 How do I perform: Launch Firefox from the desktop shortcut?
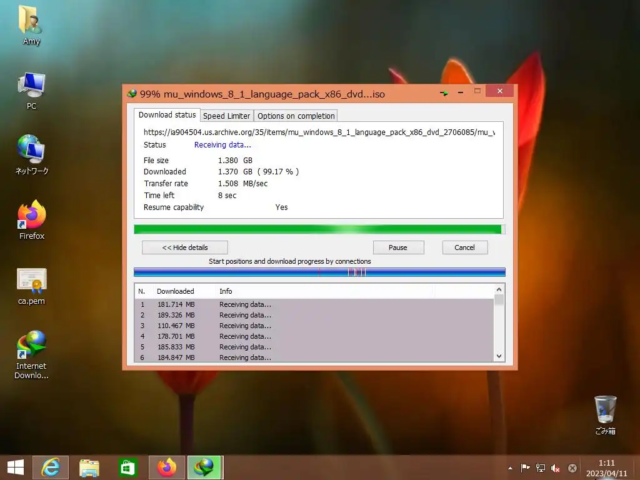click(31, 219)
